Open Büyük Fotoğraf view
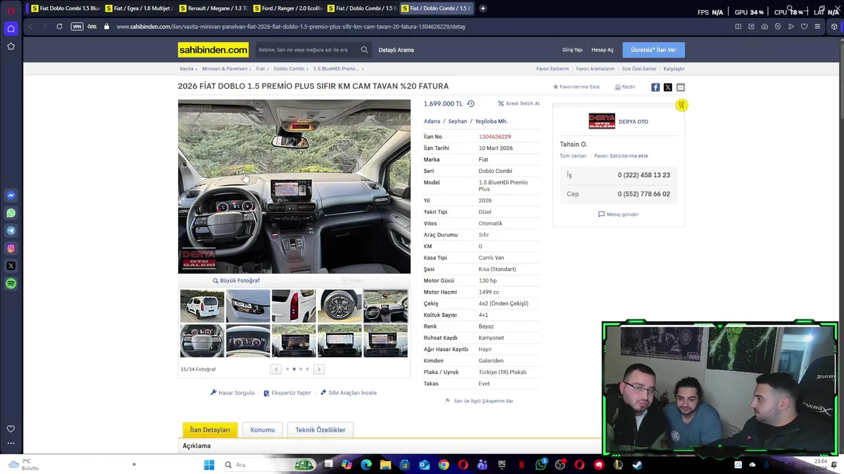 pyautogui.click(x=236, y=280)
